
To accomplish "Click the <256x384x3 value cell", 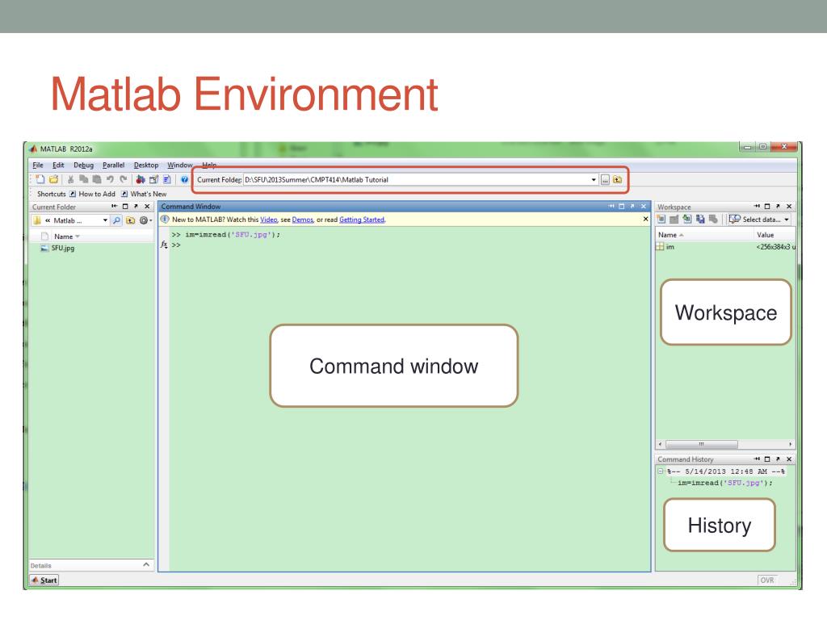I will tap(775, 247).
